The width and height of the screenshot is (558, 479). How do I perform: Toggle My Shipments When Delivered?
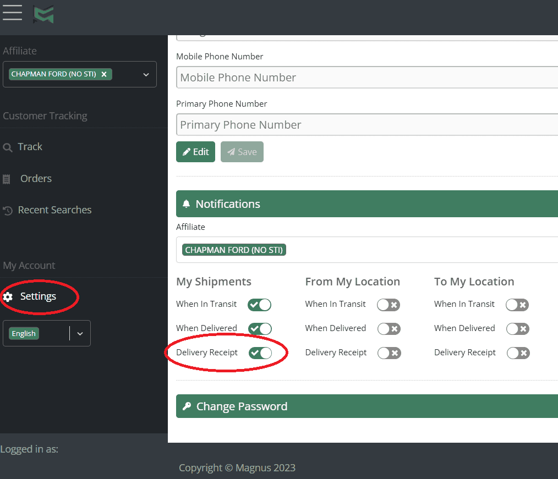coord(260,328)
